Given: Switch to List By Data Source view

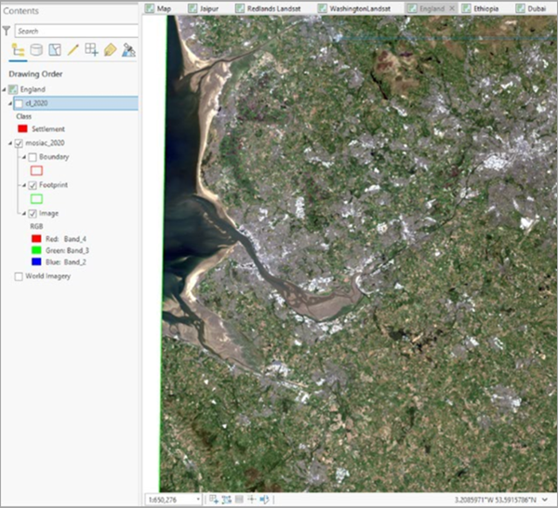Looking at the screenshot, I should (x=36, y=50).
